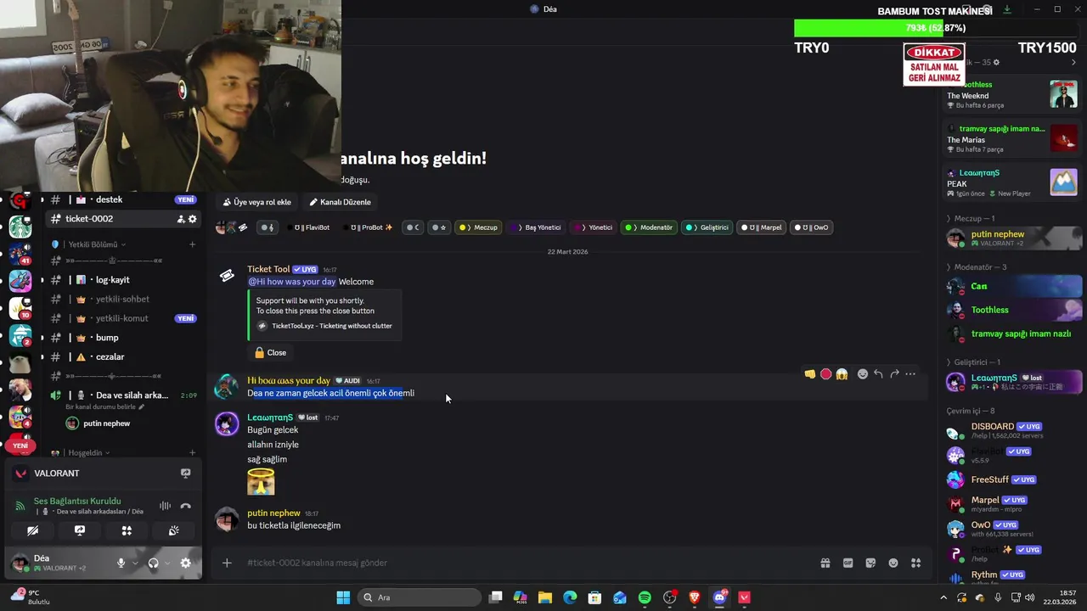The height and width of the screenshot is (611, 1087).
Task: Select the Marpel role chip
Action: 762,227
